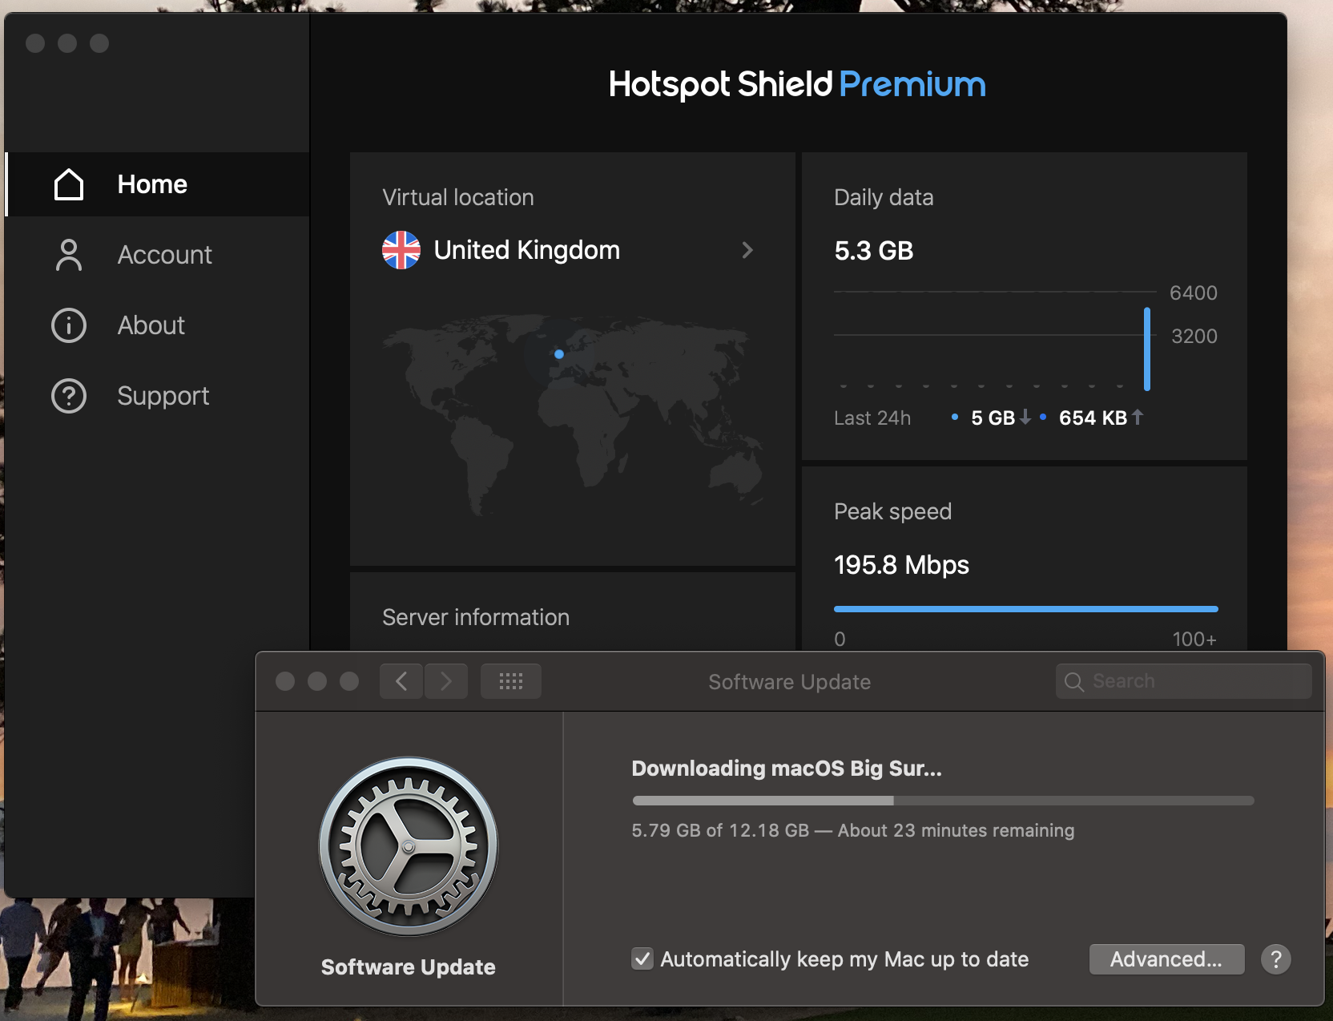This screenshot has height=1021, width=1333.
Task: Expand virtual location chooser chevron
Action: pos(747,250)
